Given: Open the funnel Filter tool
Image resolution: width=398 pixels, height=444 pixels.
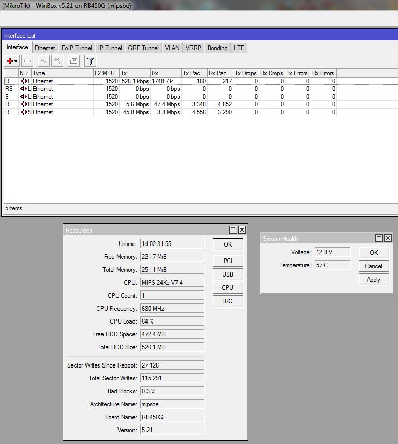Looking at the screenshot, I should pyautogui.click(x=90, y=60).
